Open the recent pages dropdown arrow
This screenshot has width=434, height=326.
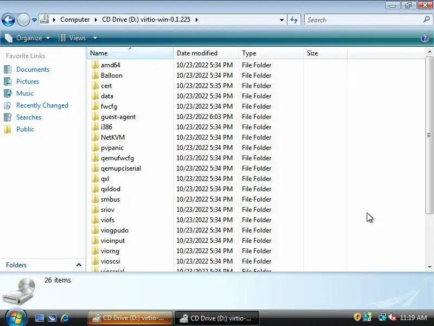34,20
